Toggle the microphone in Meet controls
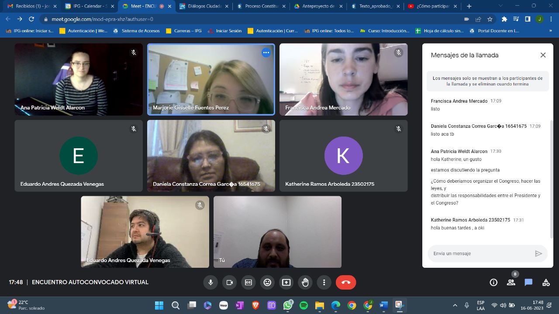 coord(210,283)
